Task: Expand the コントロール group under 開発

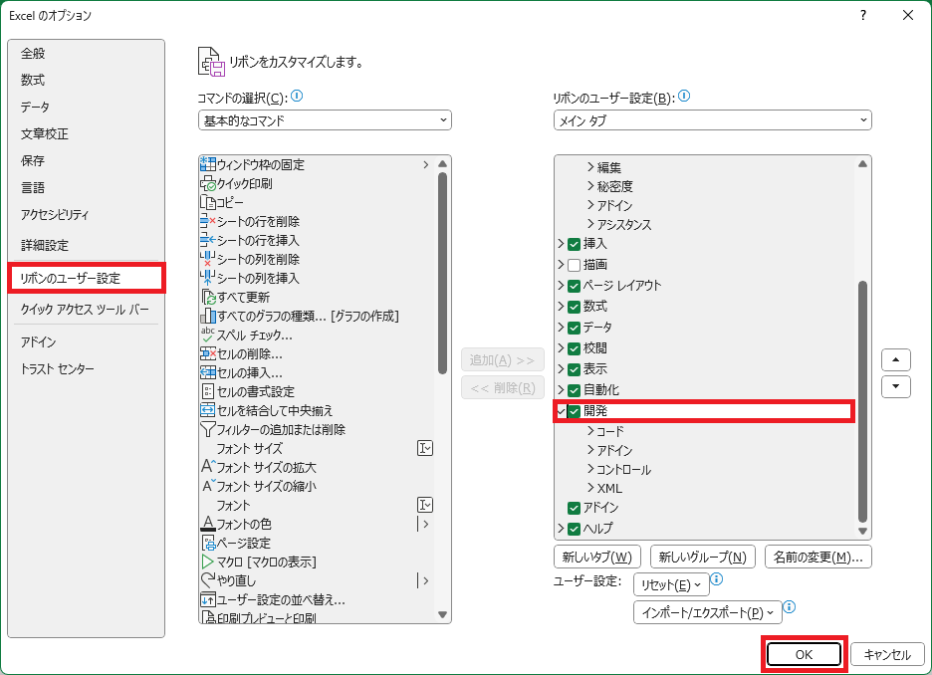Action: (590, 470)
